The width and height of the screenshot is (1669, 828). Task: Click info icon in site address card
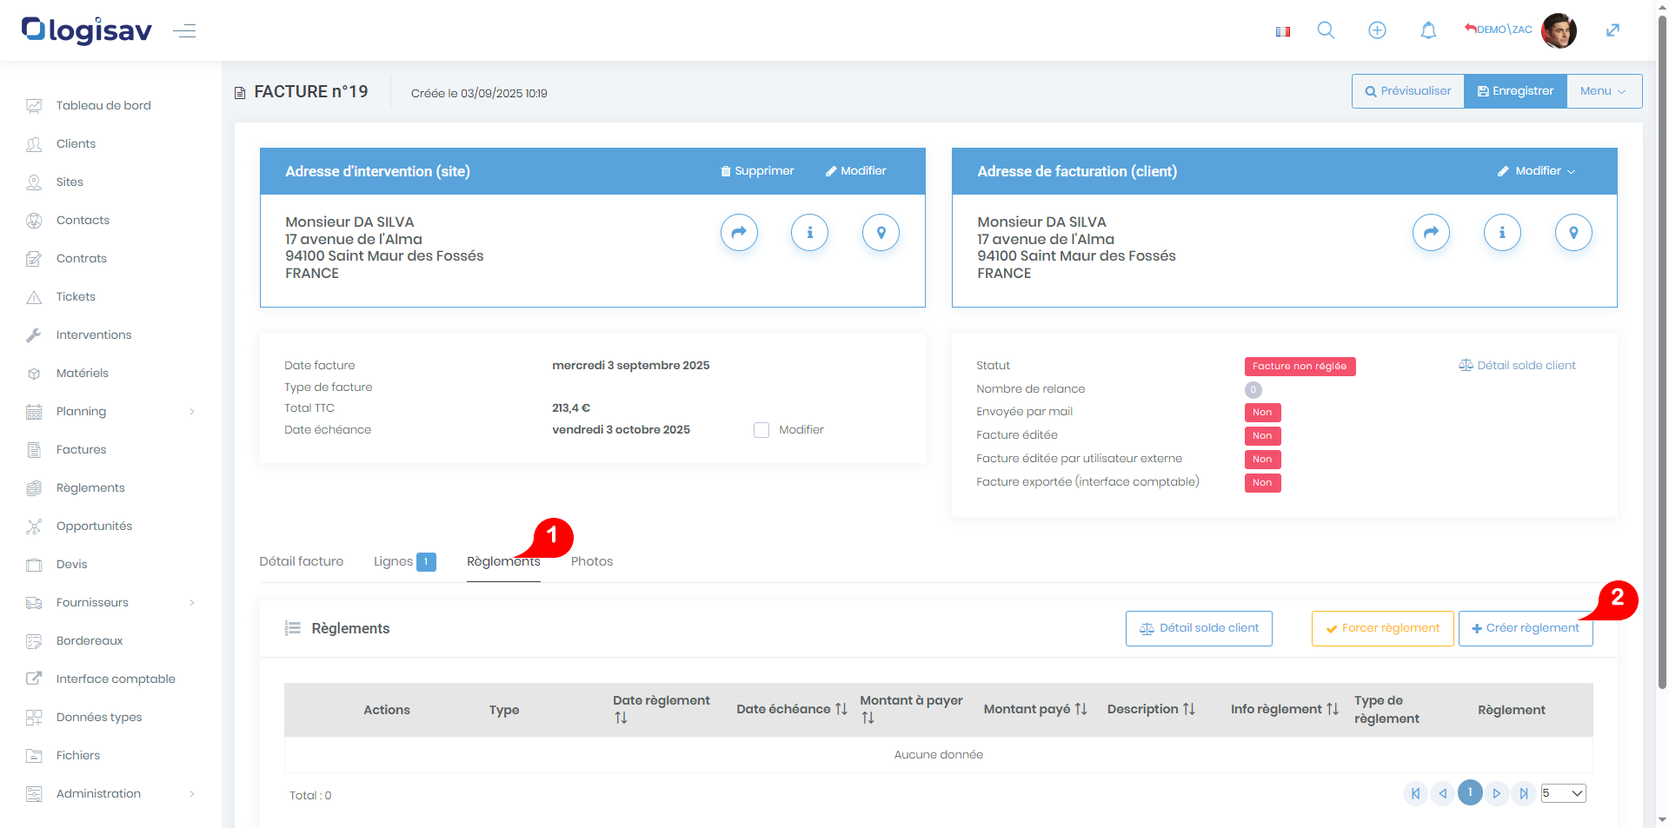[809, 233]
